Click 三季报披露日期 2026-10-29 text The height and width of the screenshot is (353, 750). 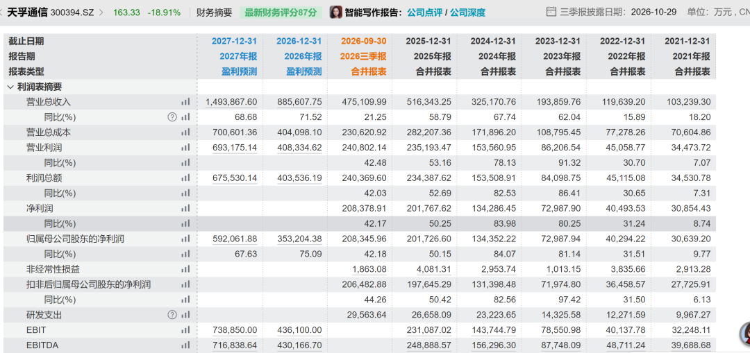618,12
